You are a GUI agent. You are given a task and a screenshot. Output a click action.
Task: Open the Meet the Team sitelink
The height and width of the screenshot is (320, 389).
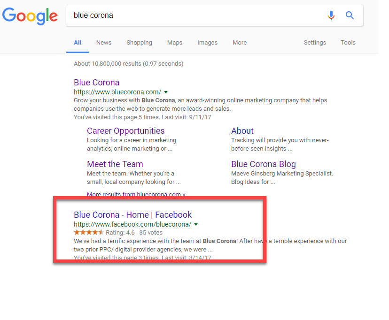click(x=115, y=164)
